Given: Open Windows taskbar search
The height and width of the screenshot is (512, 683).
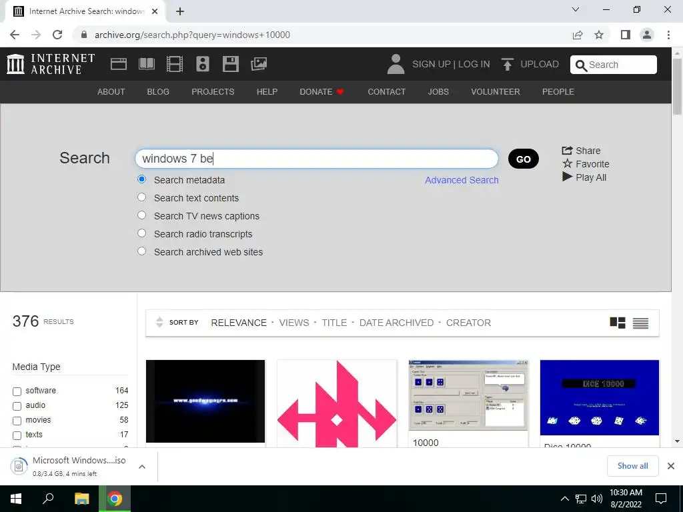Looking at the screenshot, I should (48, 499).
